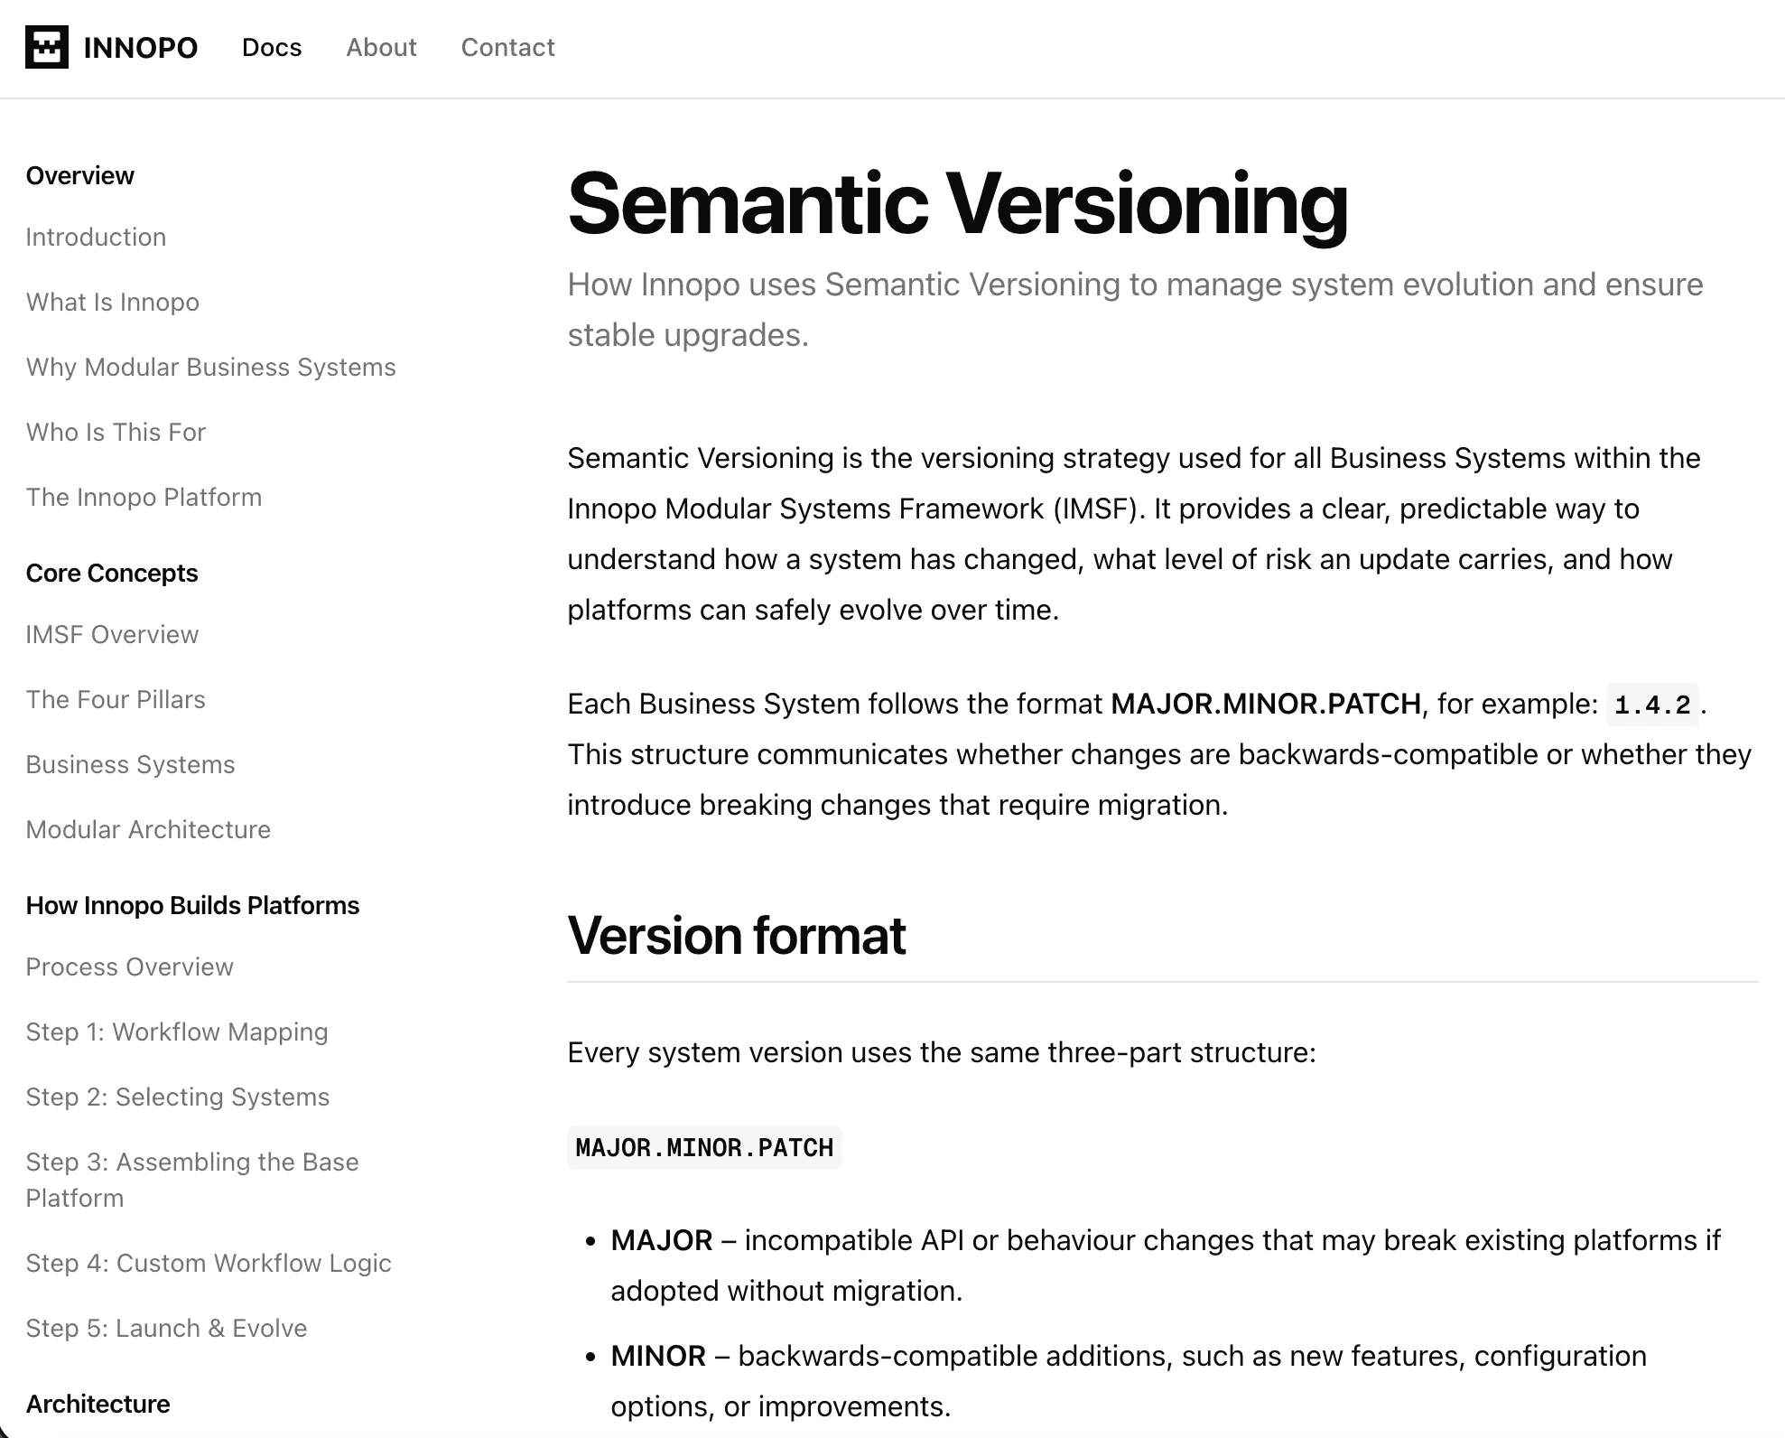The width and height of the screenshot is (1785, 1438).
Task: Open the About page
Action: [x=381, y=48]
